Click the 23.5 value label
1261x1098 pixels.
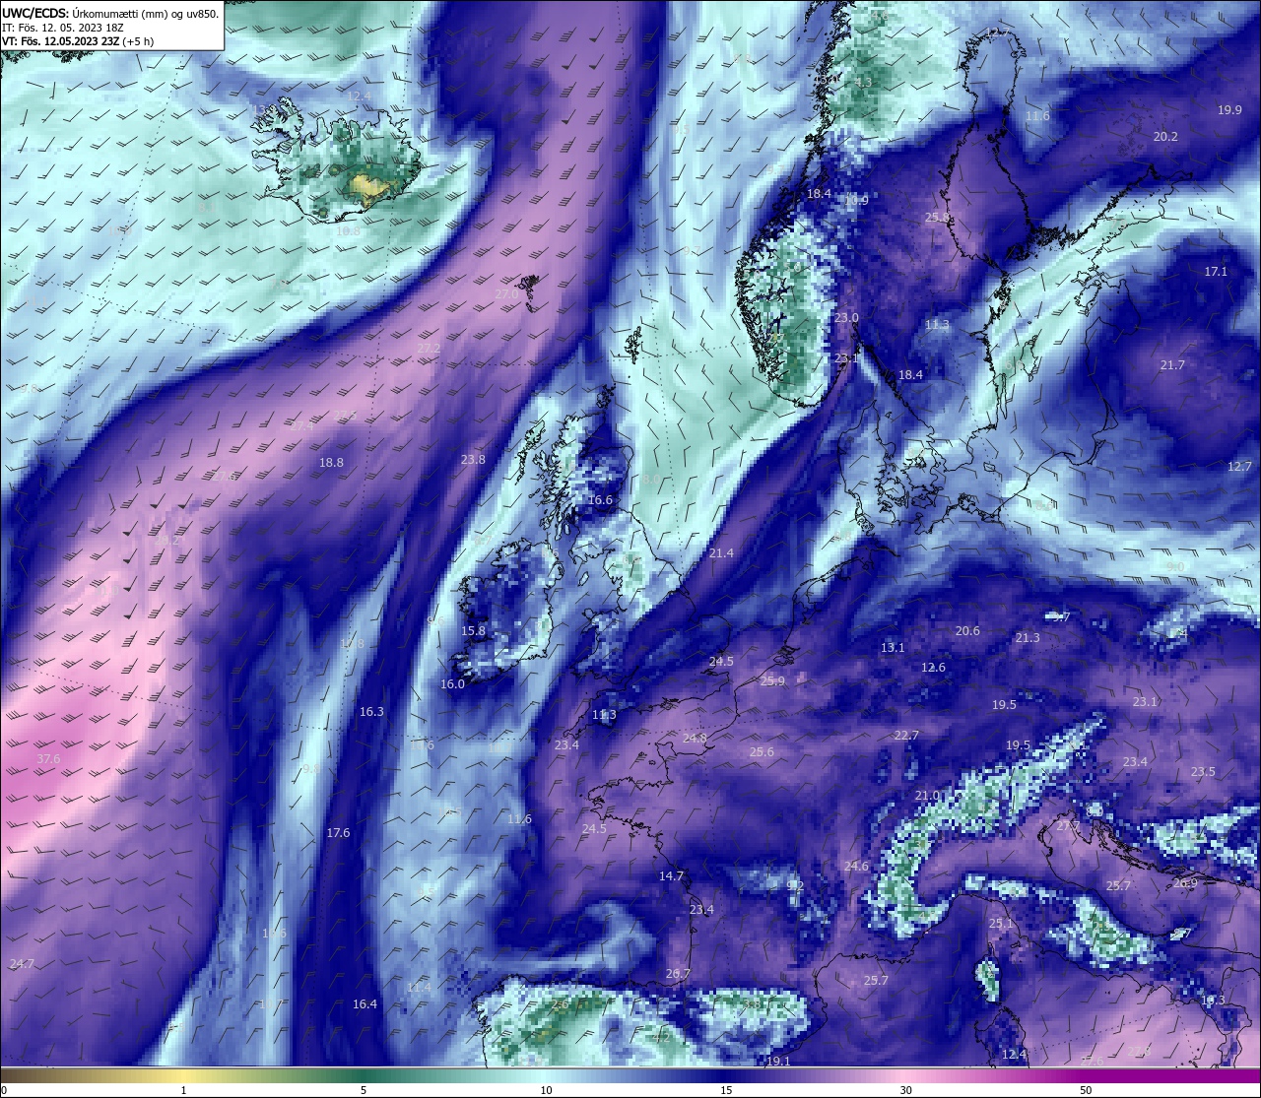pos(1203,771)
